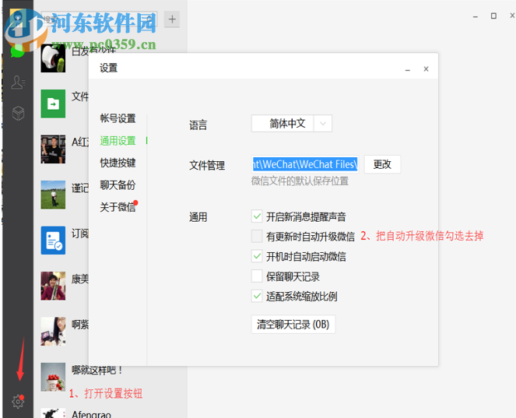Open the 康美 chat avatar
The width and height of the screenshot is (516, 418).
point(53,286)
